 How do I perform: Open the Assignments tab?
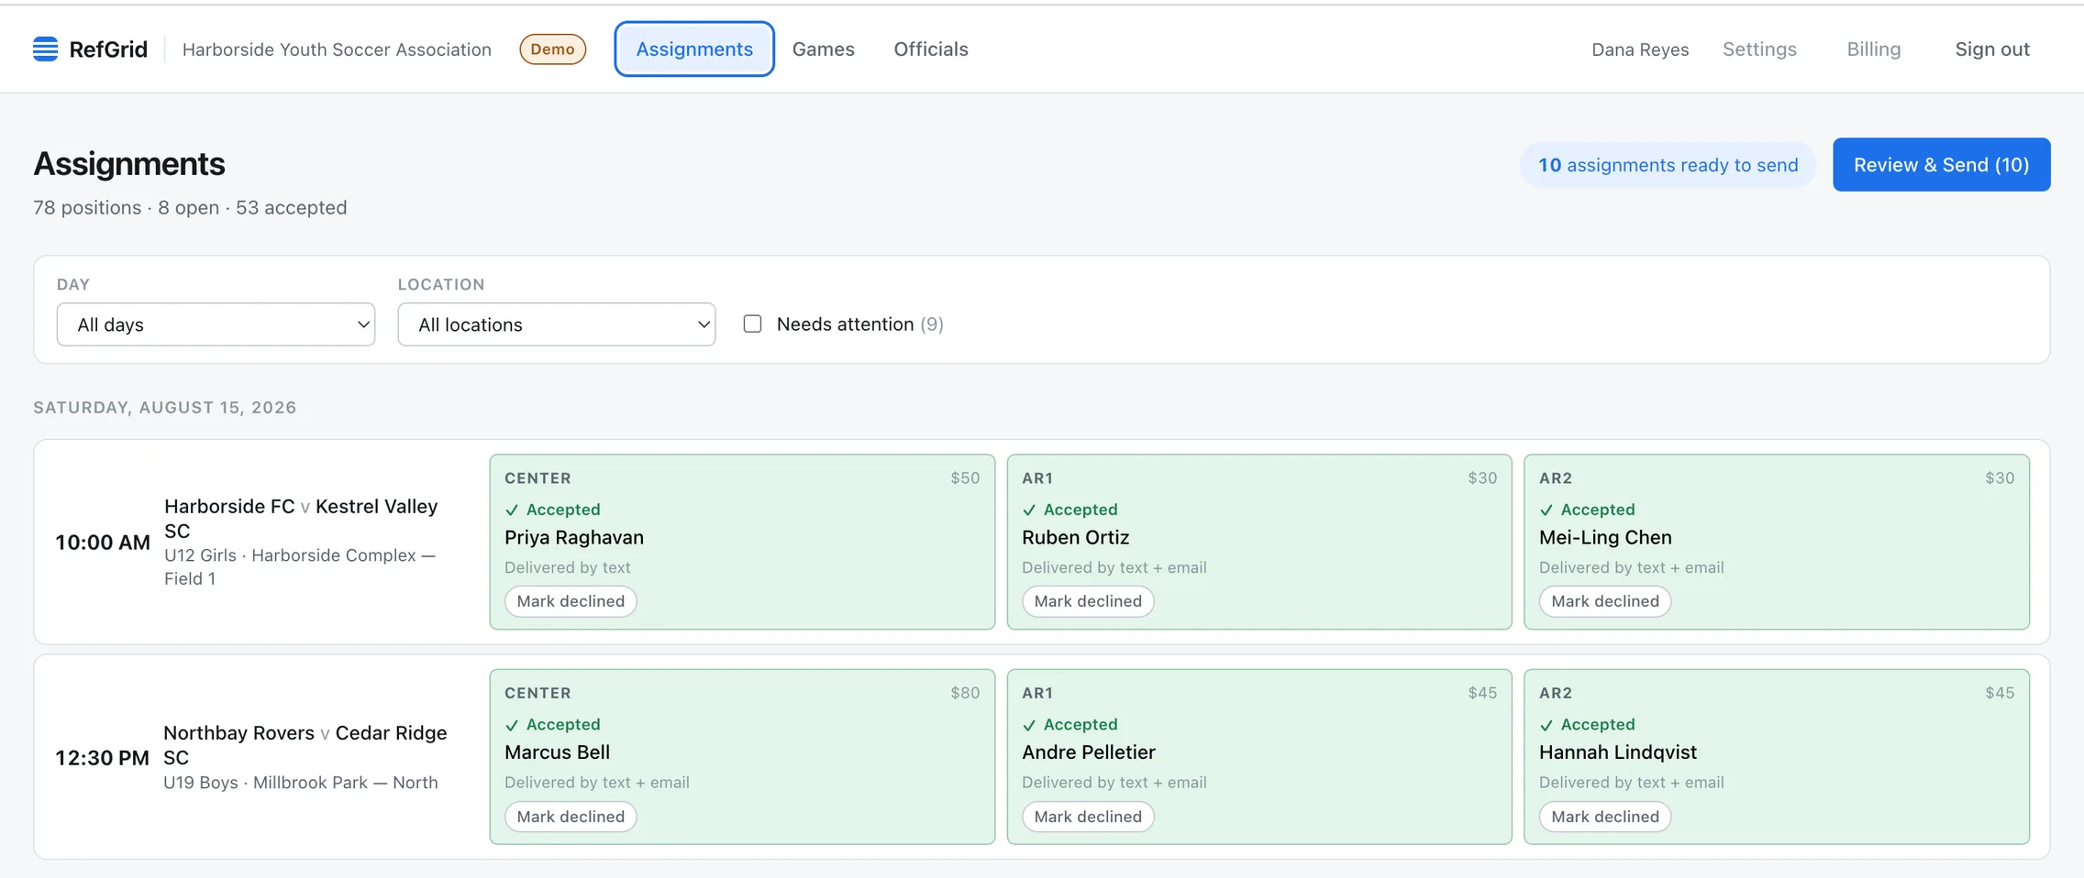694,49
